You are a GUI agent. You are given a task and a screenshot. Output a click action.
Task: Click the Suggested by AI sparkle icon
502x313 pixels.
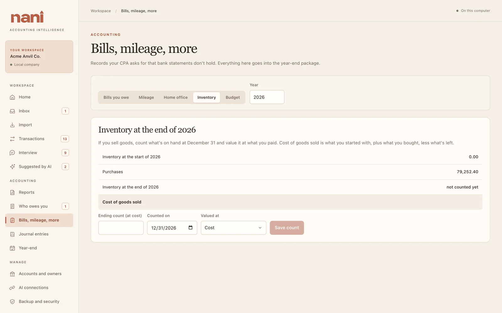tap(12, 167)
